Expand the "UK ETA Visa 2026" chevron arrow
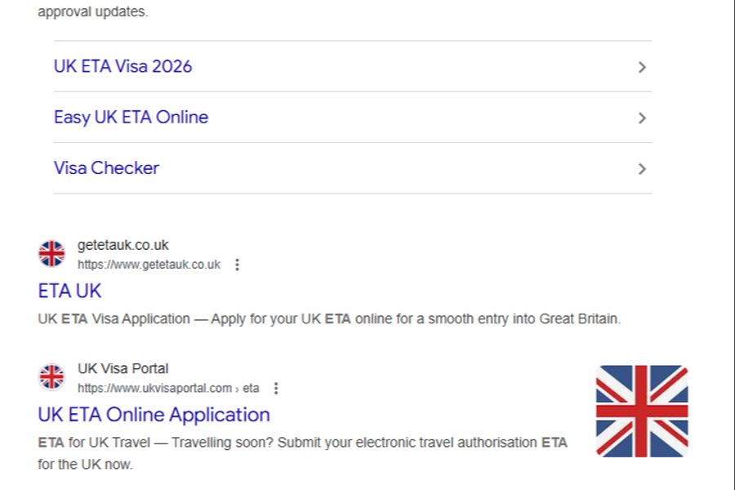Viewport: 735px width, 490px height. 642,67
